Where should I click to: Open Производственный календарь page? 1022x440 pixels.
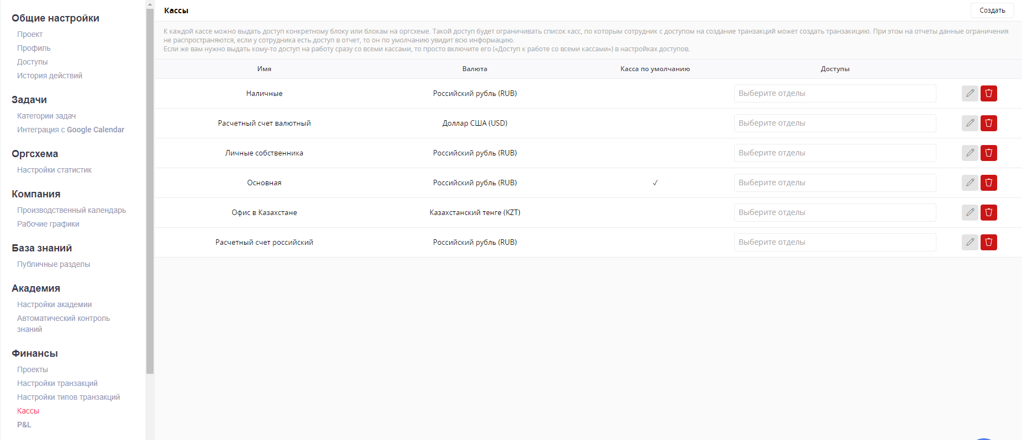71,210
